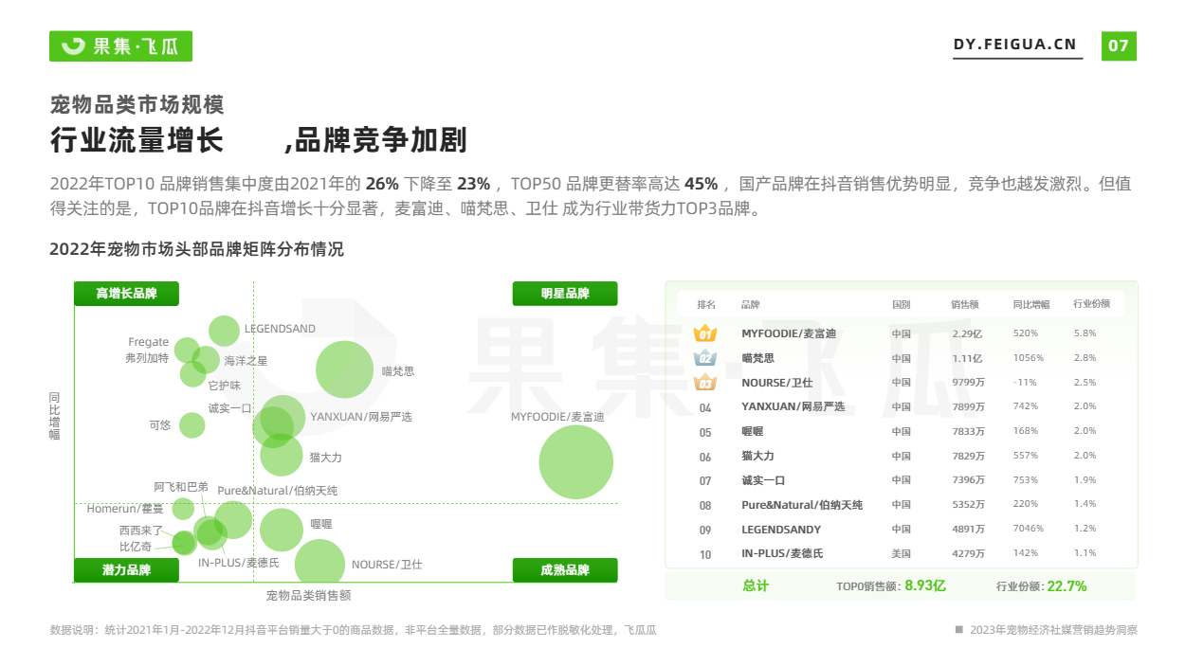
Task: Select the large MYFOODIE/麦富迪 bubble in chart
Action: 575,462
